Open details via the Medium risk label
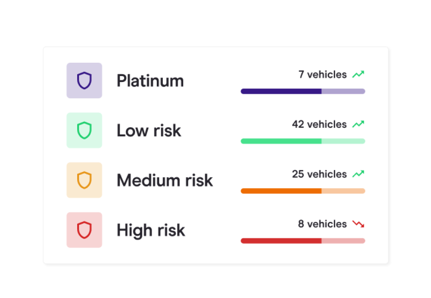 [164, 180]
